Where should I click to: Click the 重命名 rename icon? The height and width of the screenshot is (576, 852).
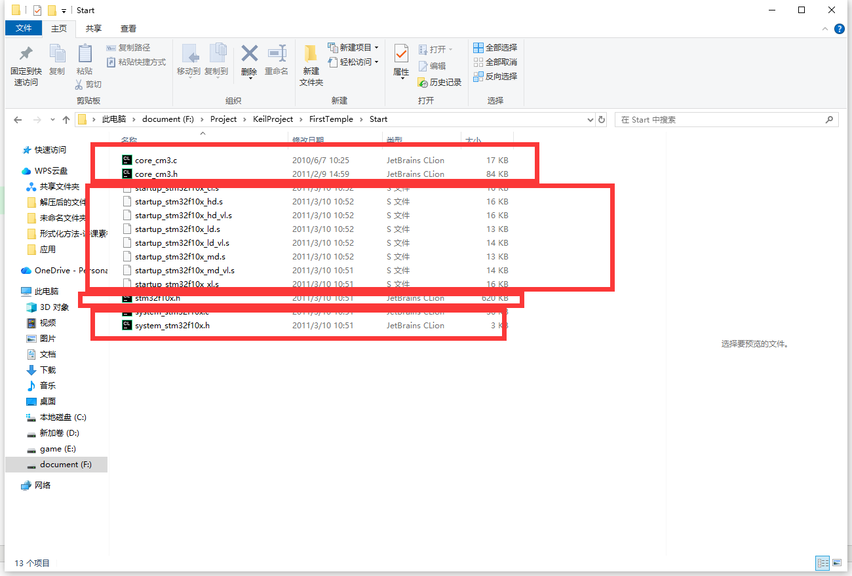tap(277, 53)
